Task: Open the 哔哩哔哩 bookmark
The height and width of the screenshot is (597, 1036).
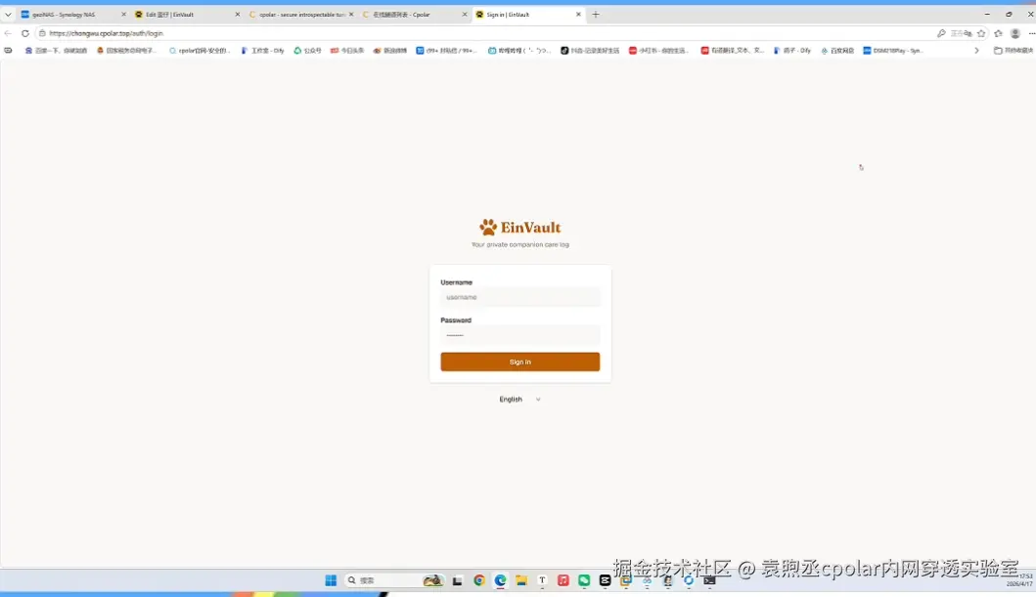Action: pos(519,50)
